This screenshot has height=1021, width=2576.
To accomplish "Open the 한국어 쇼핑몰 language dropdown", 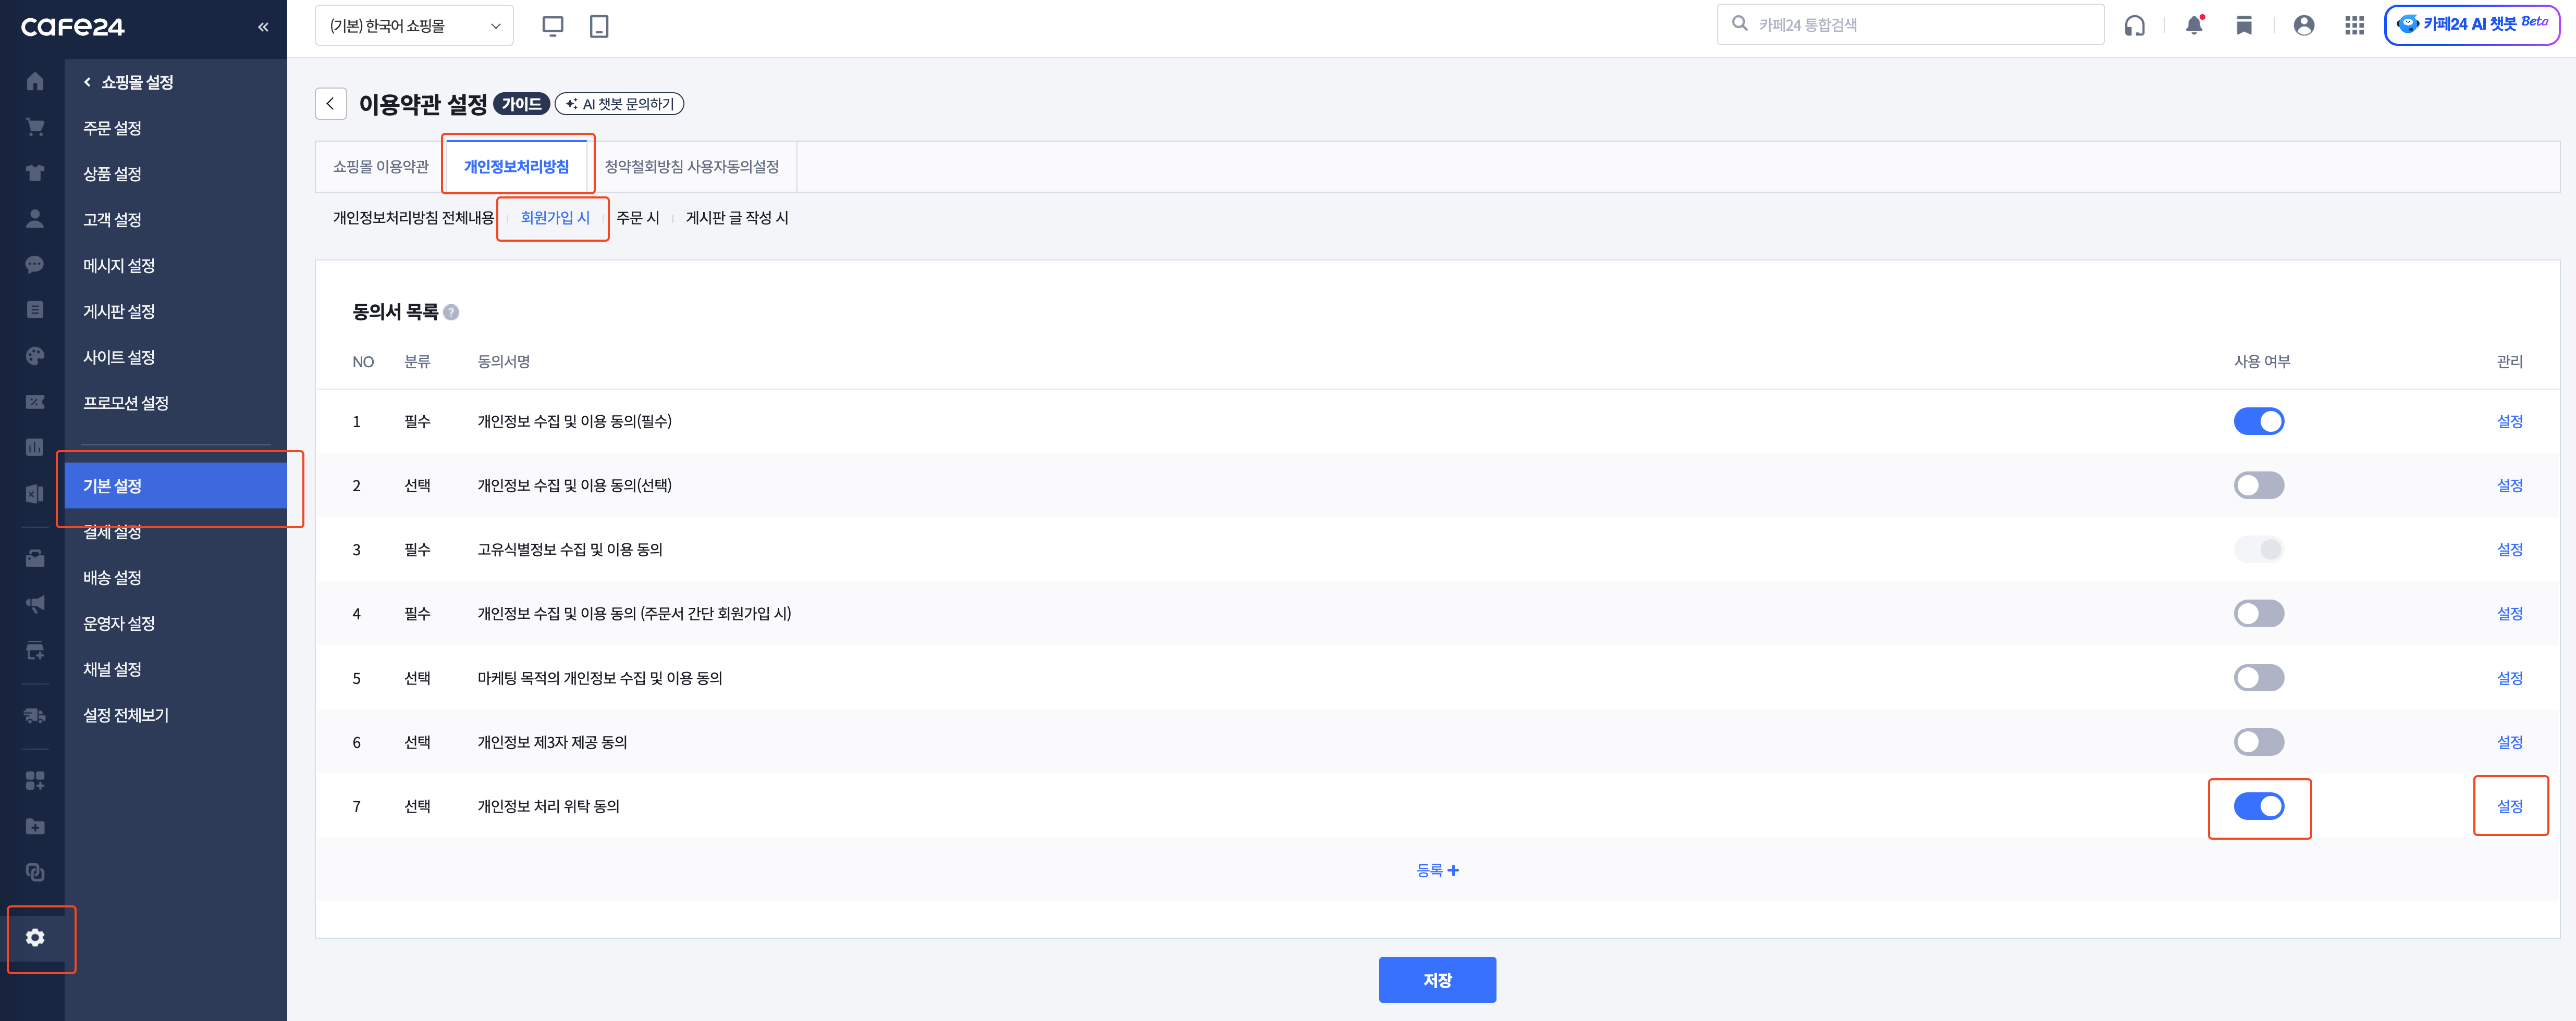I will pos(414,26).
